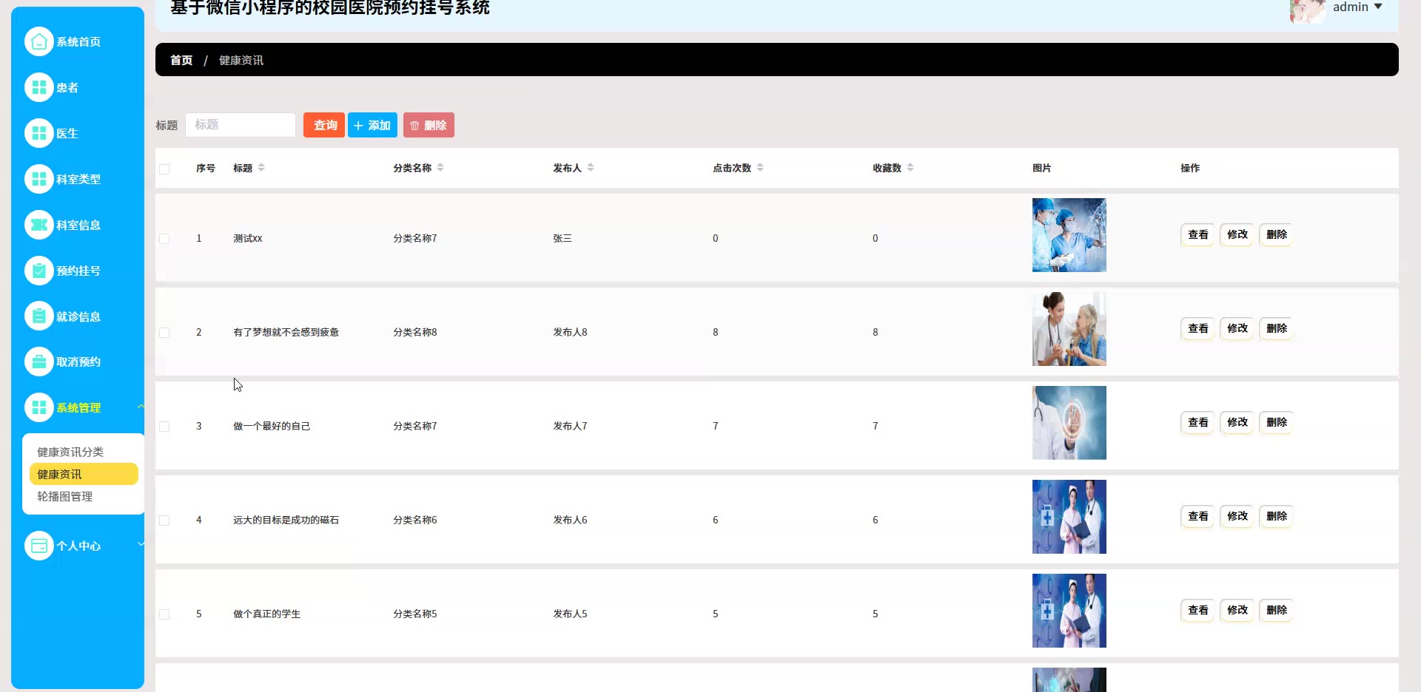The width and height of the screenshot is (1421, 692).
Task: Click 修改 for 有了梦想就不会感到疲惫
Action: pyautogui.click(x=1237, y=328)
